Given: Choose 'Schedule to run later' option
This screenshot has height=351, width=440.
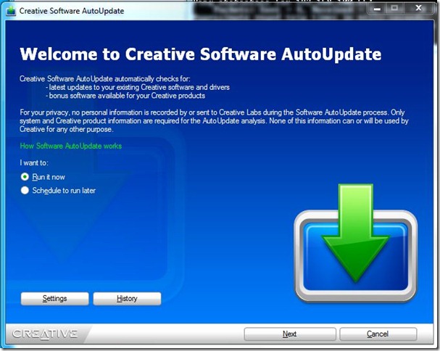Looking at the screenshot, I should click(25, 191).
